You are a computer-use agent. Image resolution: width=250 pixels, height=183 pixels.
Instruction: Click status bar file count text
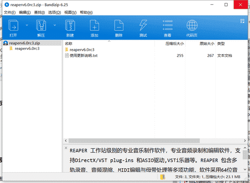pos(208,177)
